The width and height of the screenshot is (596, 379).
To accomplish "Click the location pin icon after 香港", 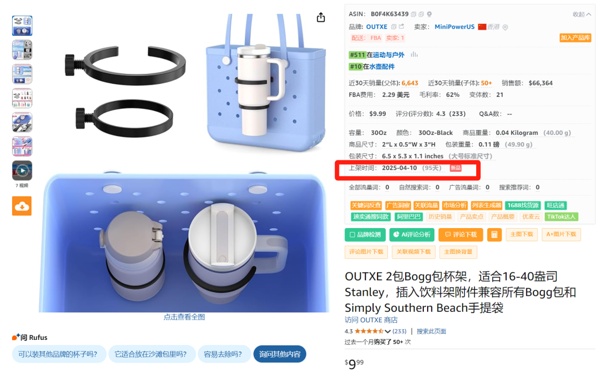I will [x=505, y=28].
